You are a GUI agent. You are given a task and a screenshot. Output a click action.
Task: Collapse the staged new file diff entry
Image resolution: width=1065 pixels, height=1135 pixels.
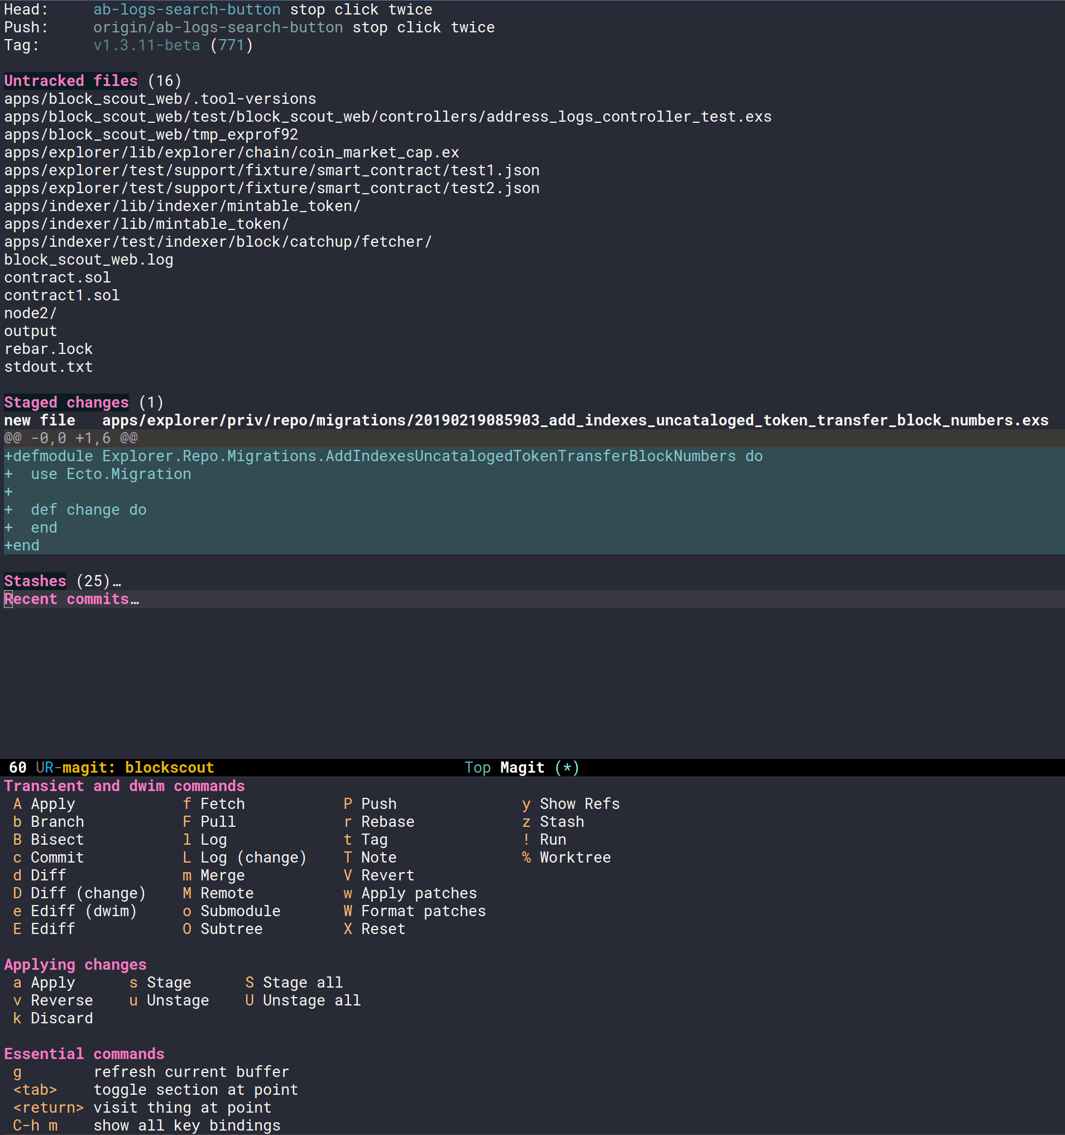tap(526, 420)
